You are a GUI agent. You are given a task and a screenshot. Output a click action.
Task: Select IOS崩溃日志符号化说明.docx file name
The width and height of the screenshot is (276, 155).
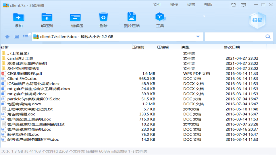click(x=33, y=84)
